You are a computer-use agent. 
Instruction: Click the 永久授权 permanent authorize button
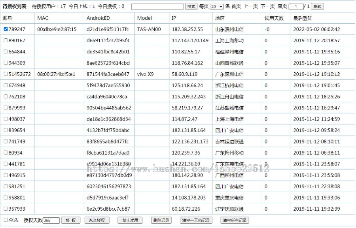coord(97,220)
